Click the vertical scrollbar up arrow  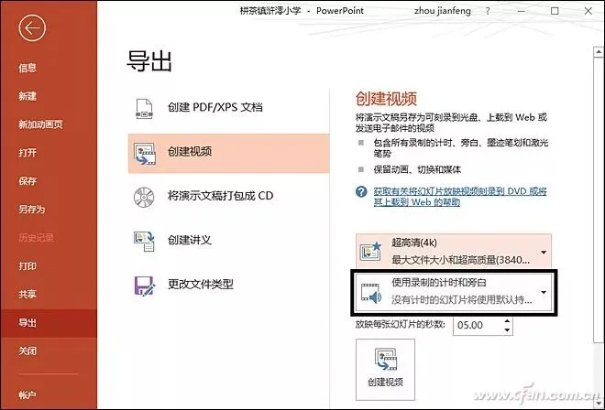click(x=599, y=51)
